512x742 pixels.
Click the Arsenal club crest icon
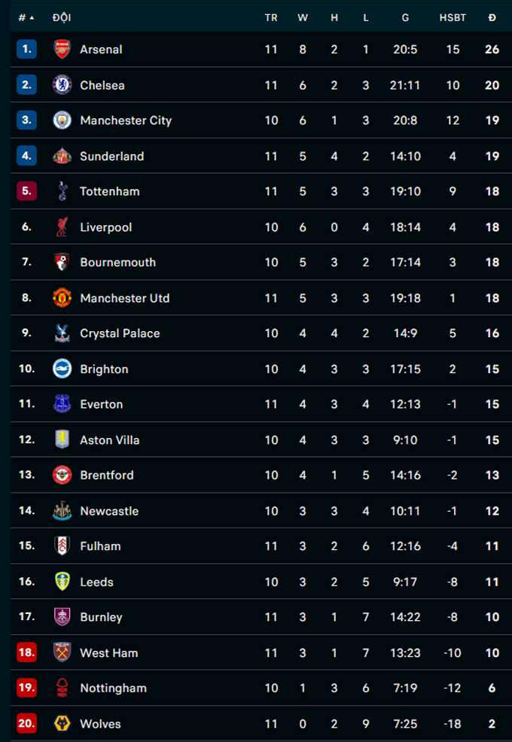[62, 50]
